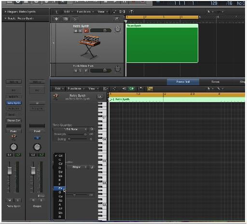Switch to the Score tab
Viewport: 247px width, 224px height.
(x=215, y=82)
